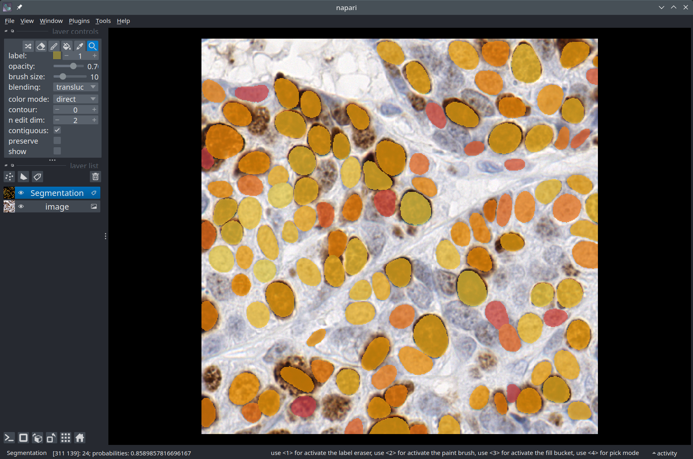Screen dimensions: 693x459
Task: Activate the paint brush tool
Action: click(x=54, y=46)
